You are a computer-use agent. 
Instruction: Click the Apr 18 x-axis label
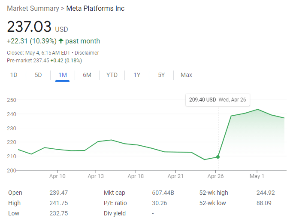pyautogui.click(x=136, y=176)
